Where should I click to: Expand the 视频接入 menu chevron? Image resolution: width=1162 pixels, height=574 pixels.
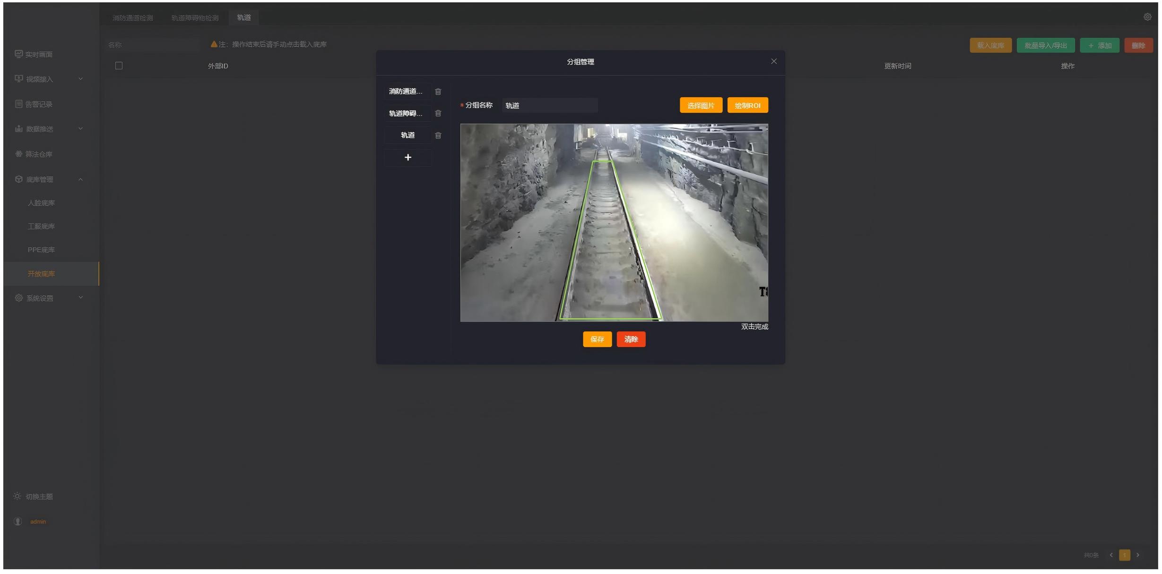[x=80, y=79]
